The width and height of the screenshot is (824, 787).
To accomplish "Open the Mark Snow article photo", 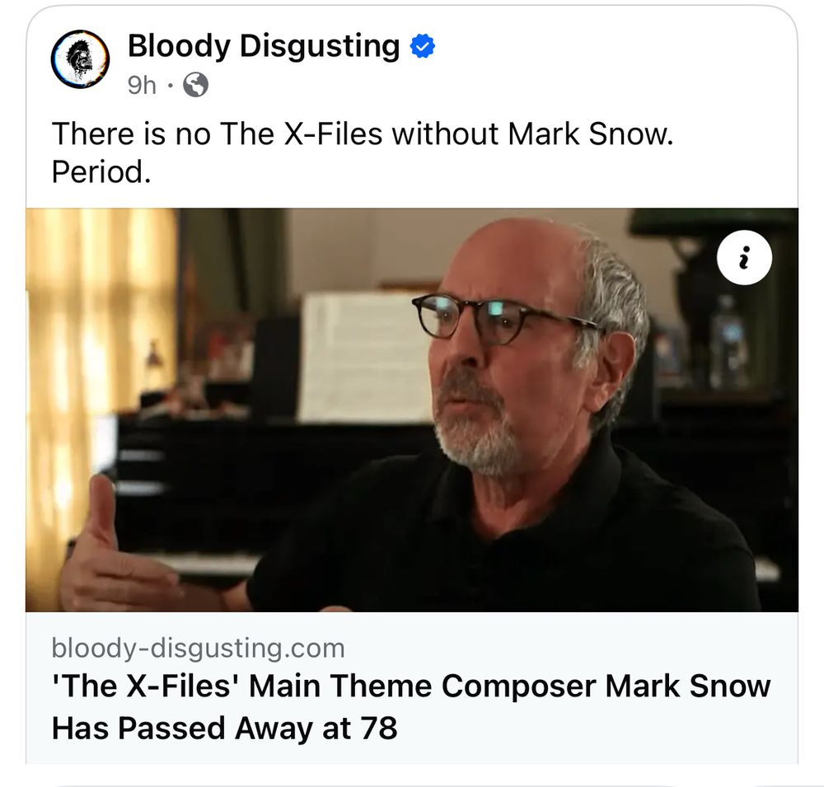I will tap(412, 410).
